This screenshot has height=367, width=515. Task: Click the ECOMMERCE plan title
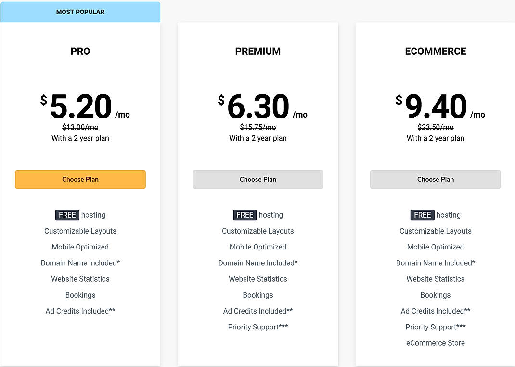tap(435, 51)
